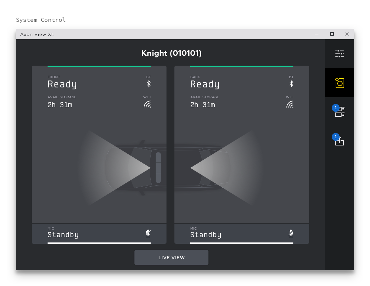This screenshot has height=286, width=370.
Task: Click the LIVE VIEW button
Action: [x=171, y=258]
